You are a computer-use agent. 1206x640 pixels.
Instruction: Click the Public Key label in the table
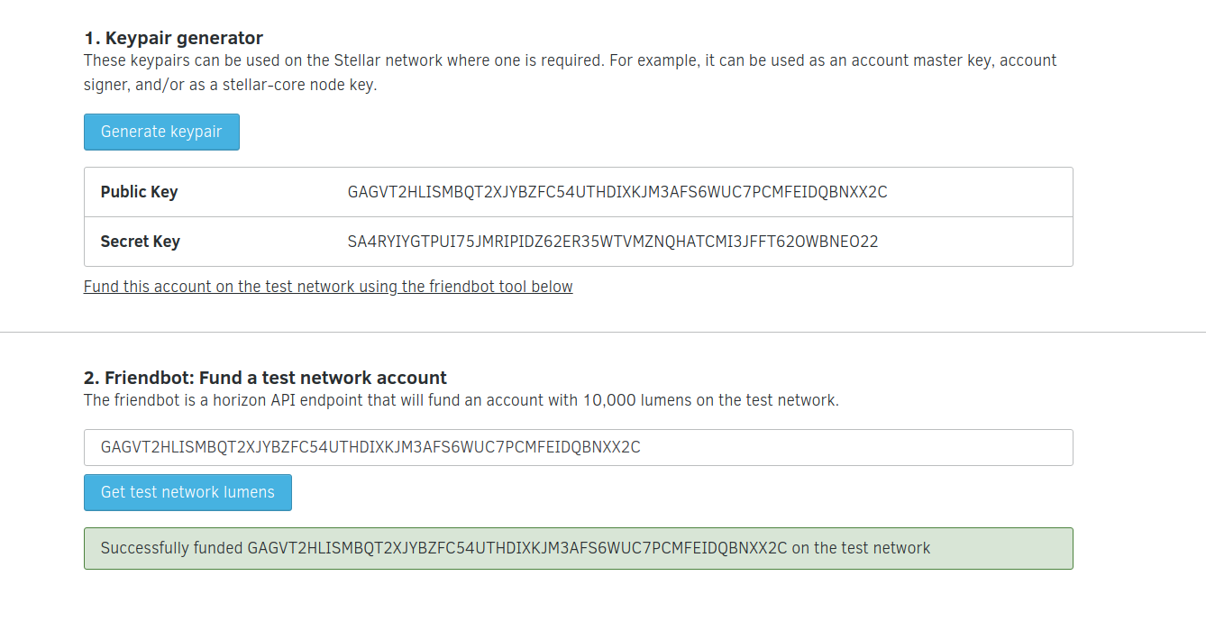(x=139, y=192)
